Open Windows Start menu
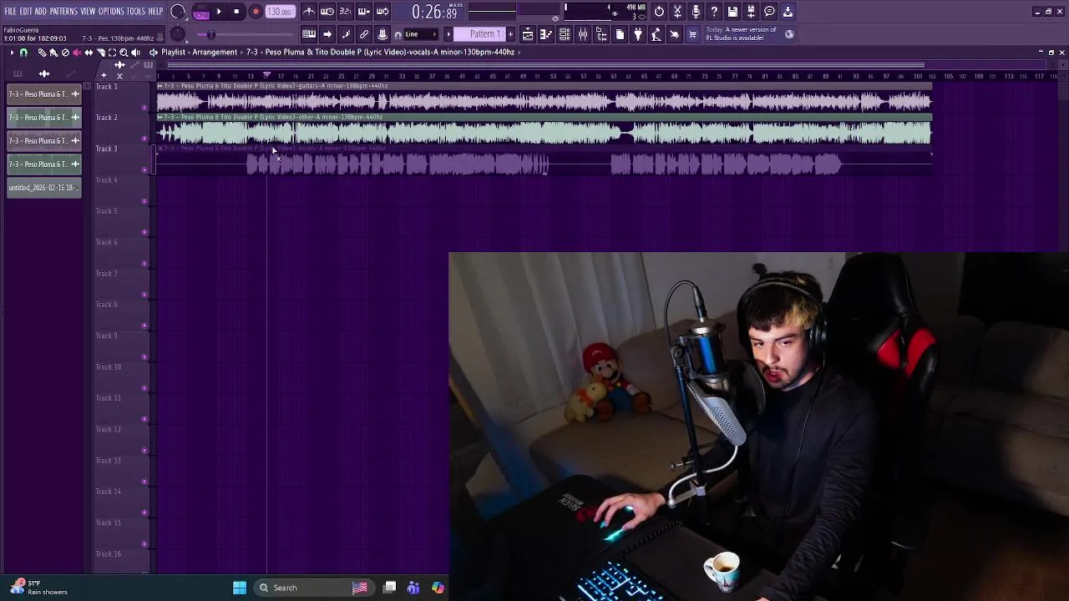 240,588
